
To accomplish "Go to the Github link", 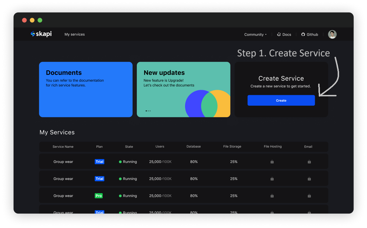I will pos(310,34).
